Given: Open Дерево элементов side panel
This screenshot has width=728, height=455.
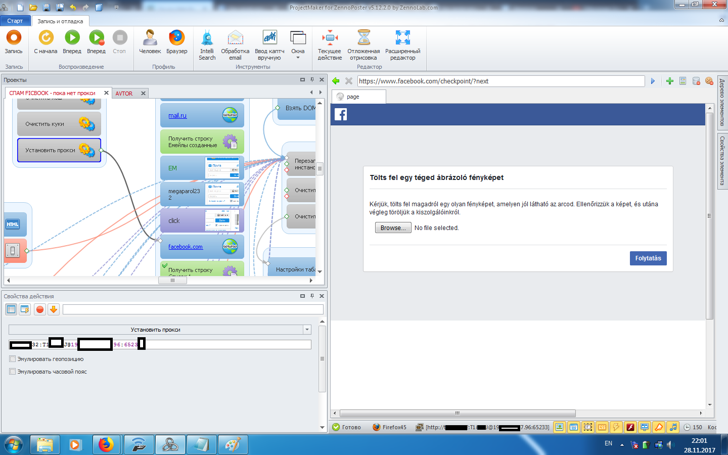Looking at the screenshot, I should [x=722, y=103].
